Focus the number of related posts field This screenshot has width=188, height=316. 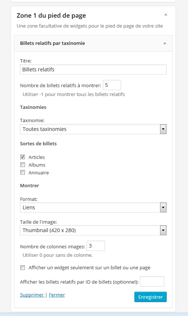[x=112, y=85]
